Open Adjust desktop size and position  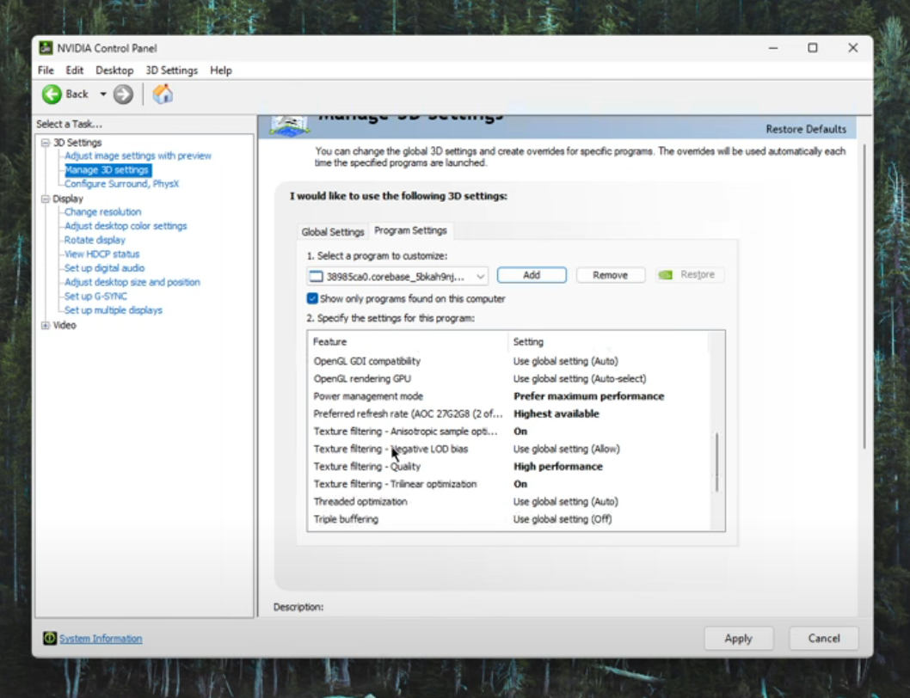(132, 282)
